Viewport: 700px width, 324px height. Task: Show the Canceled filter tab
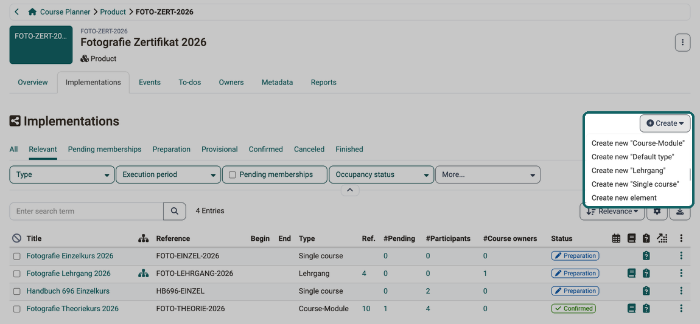tap(309, 150)
